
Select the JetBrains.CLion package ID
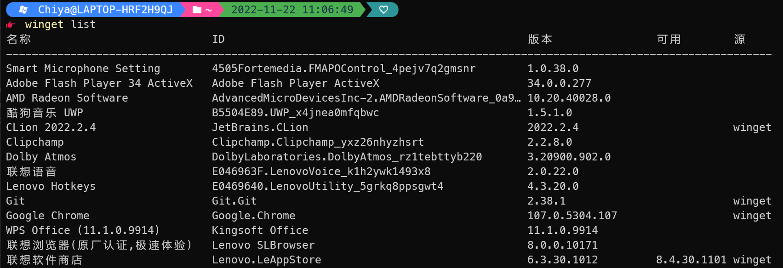[260, 127]
